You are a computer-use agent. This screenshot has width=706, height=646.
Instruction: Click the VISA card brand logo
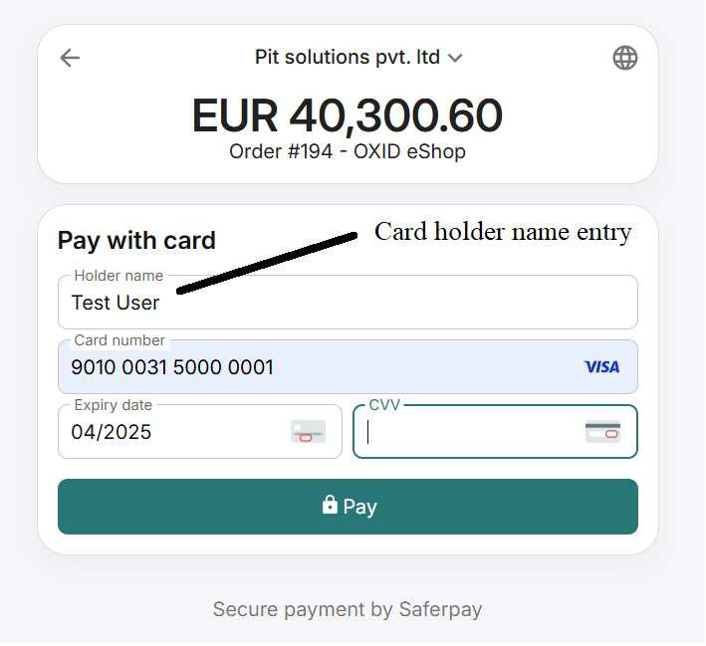601,367
